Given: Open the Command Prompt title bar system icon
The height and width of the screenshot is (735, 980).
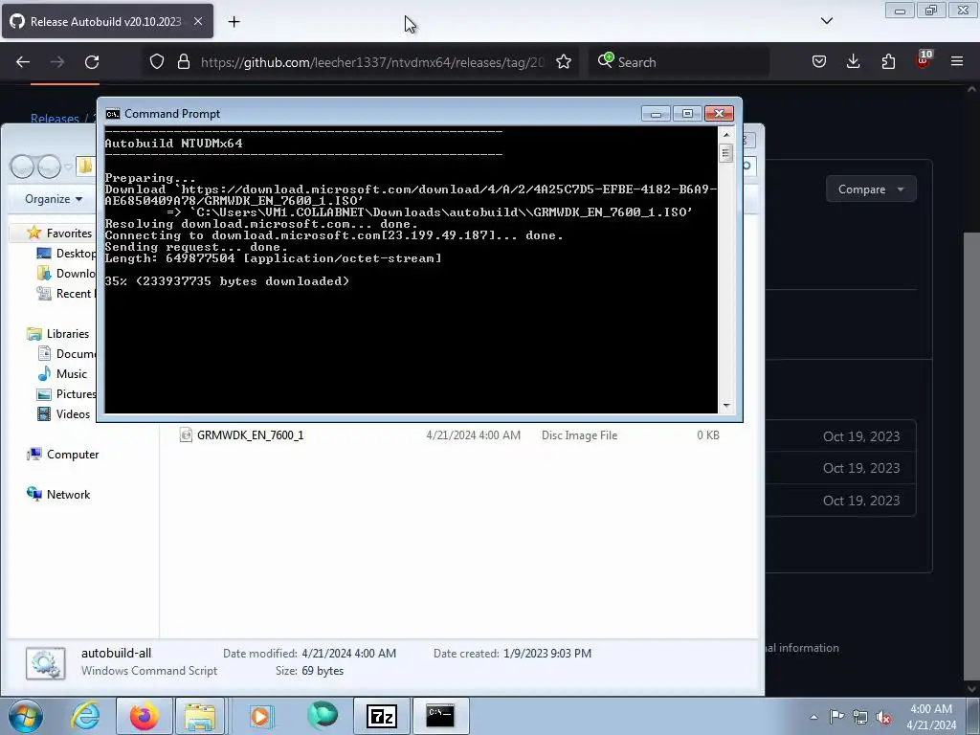Looking at the screenshot, I should tap(113, 114).
